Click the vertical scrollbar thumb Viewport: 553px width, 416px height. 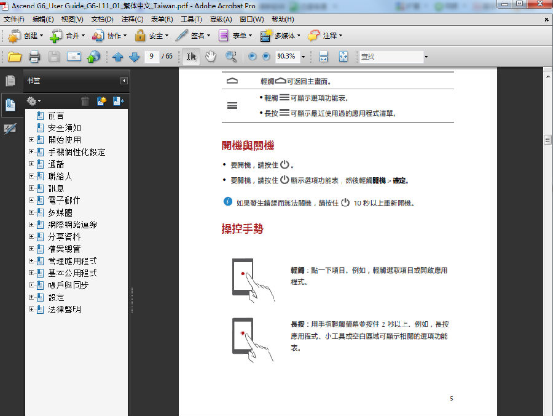coord(547,140)
